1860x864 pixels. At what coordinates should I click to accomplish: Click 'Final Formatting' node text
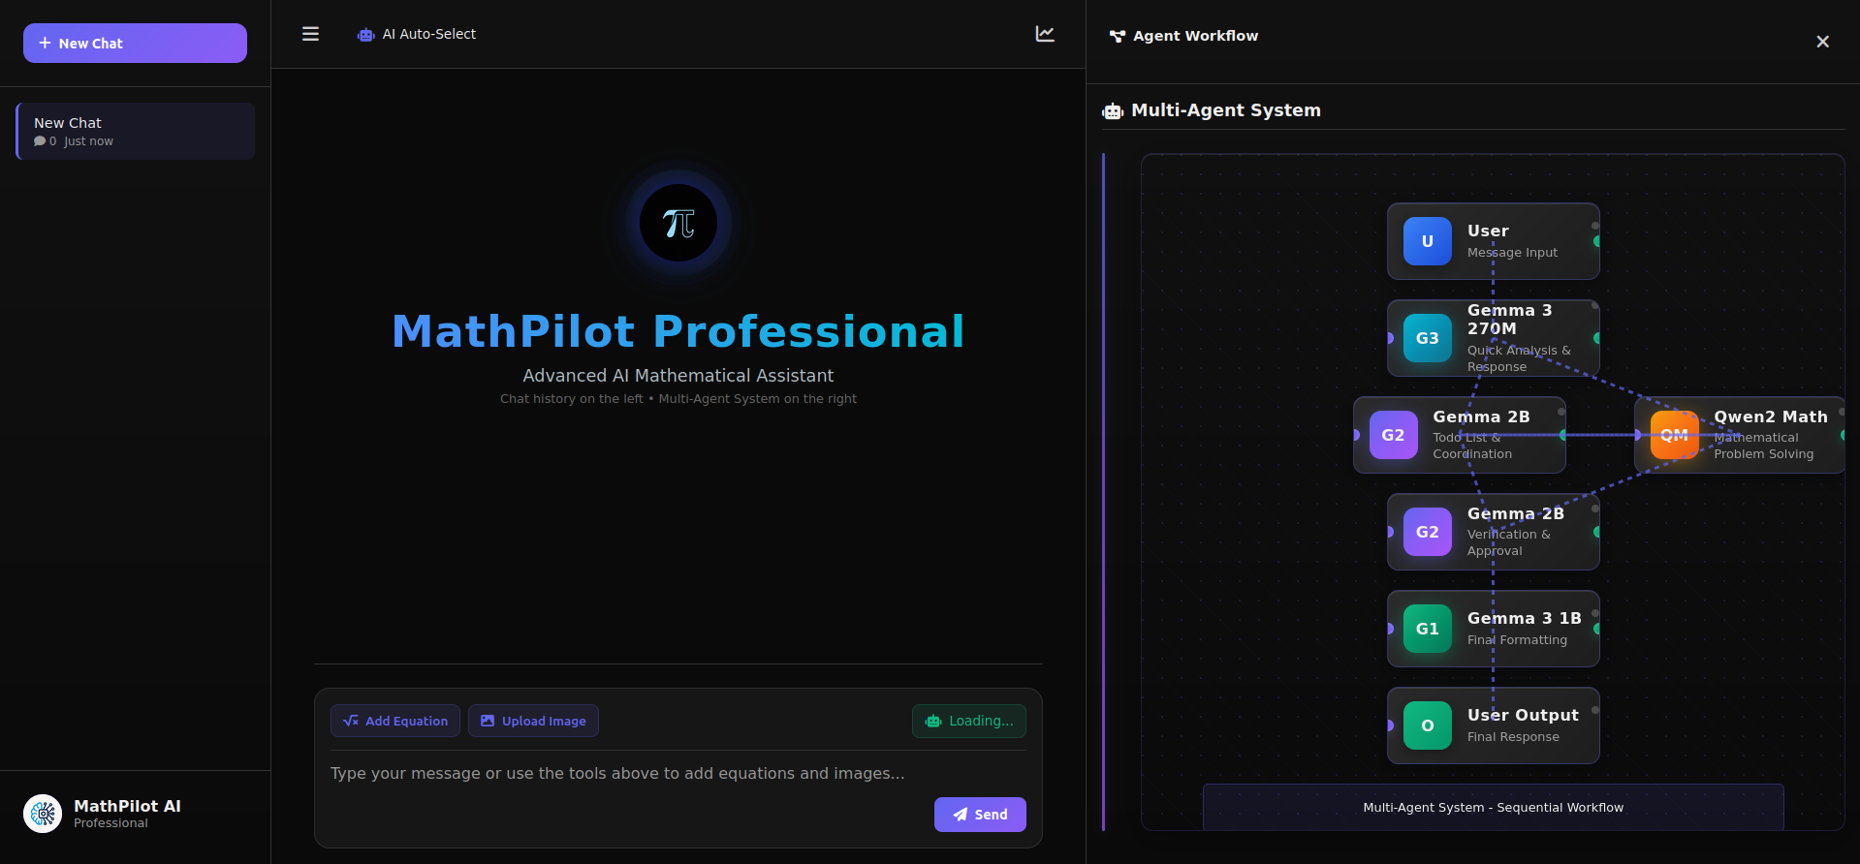(1517, 640)
